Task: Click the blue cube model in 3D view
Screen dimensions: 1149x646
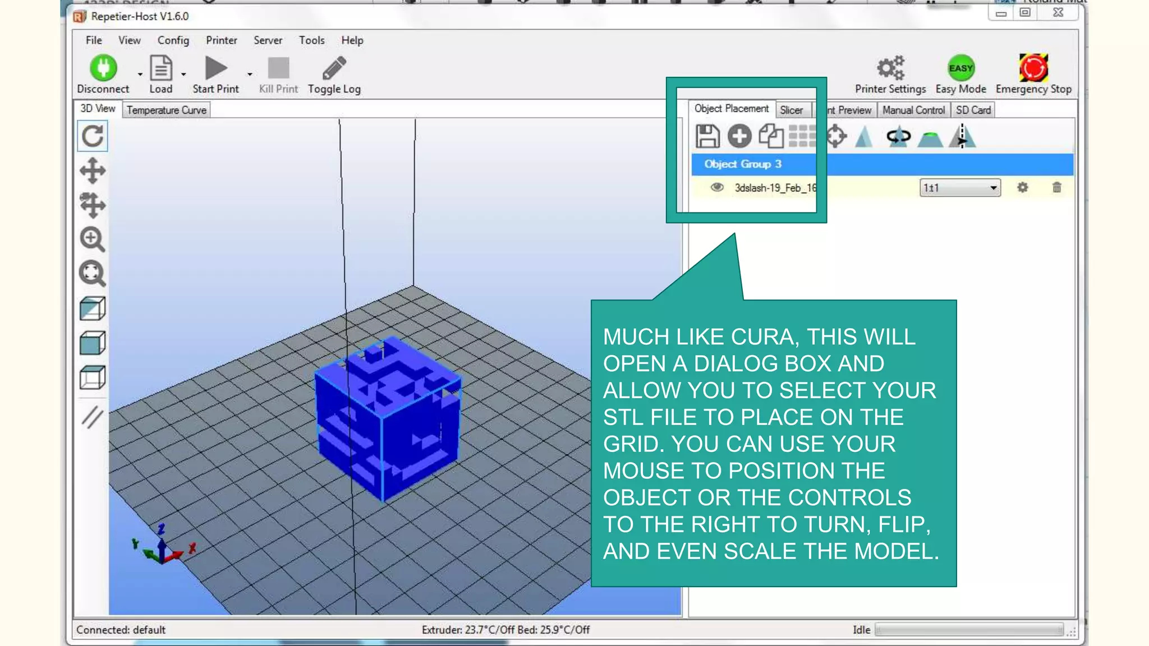Action: pos(388,418)
